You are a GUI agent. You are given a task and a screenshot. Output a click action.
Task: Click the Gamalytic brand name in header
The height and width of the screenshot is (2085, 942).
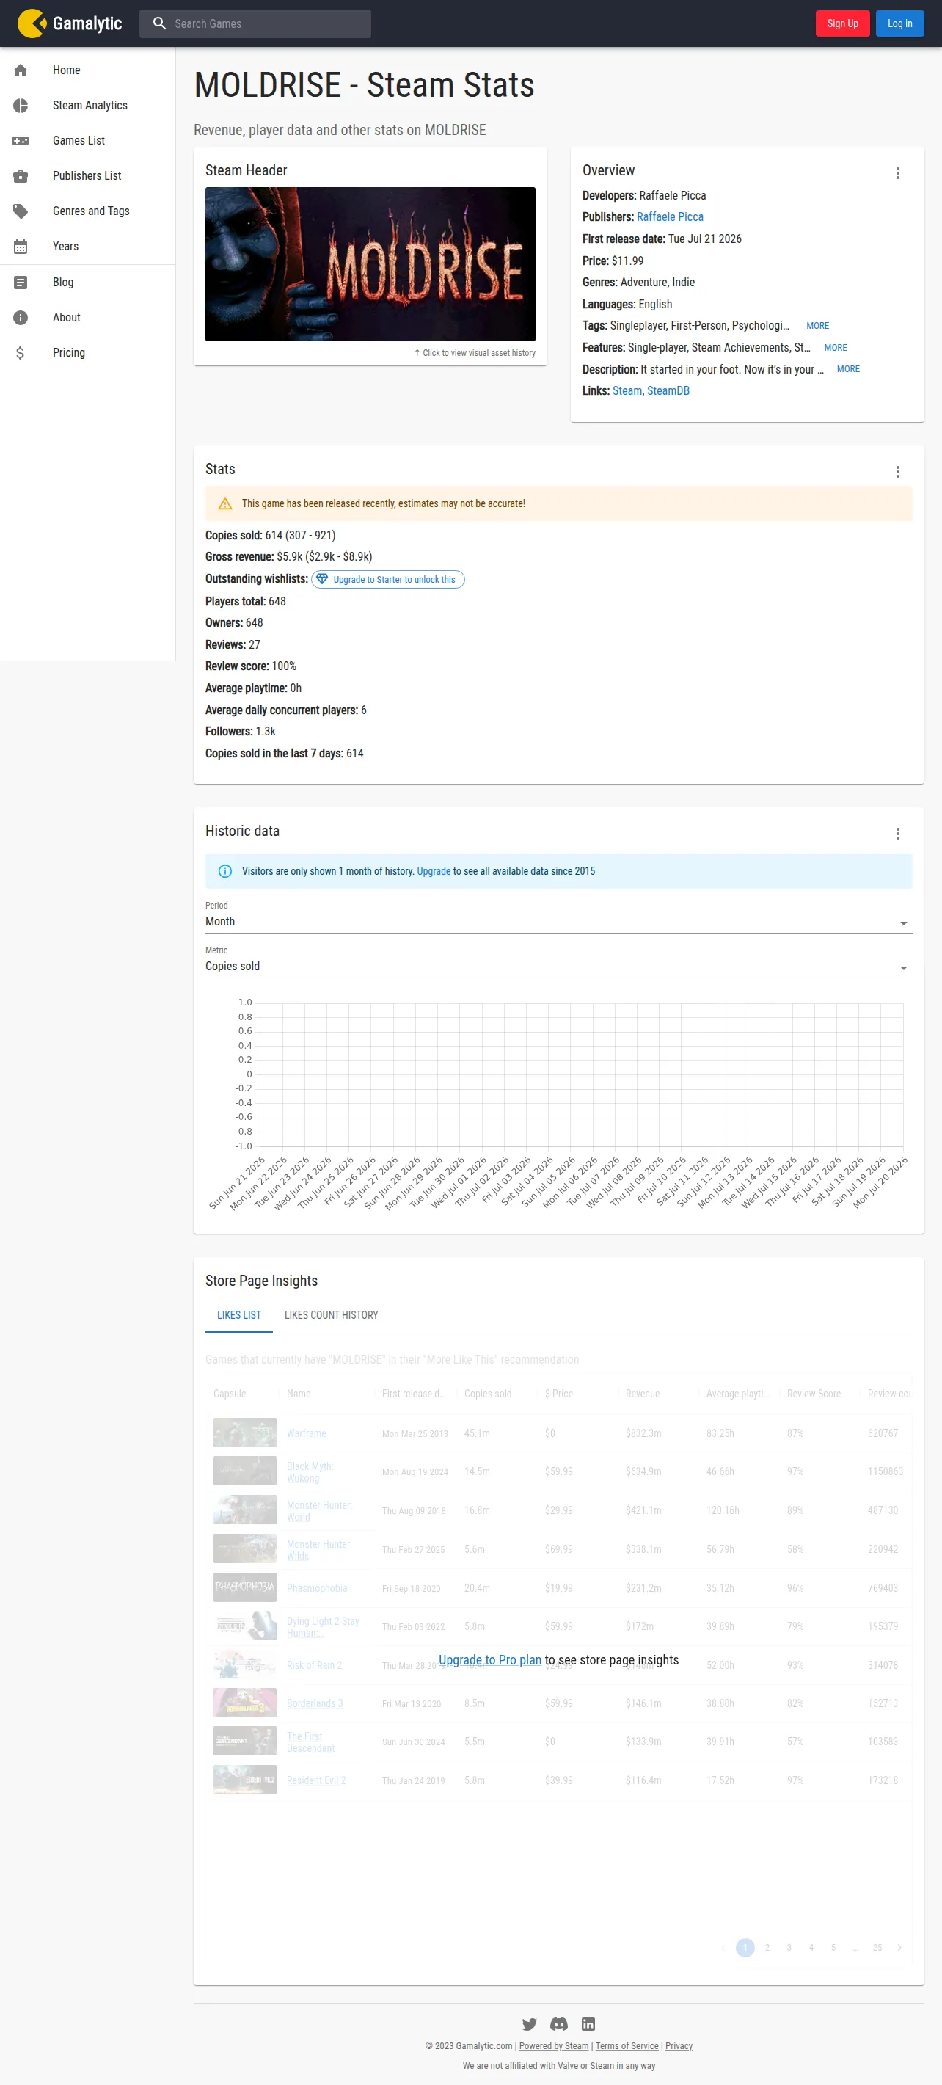(x=87, y=23)
